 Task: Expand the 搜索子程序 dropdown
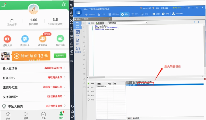pos(147,23)
